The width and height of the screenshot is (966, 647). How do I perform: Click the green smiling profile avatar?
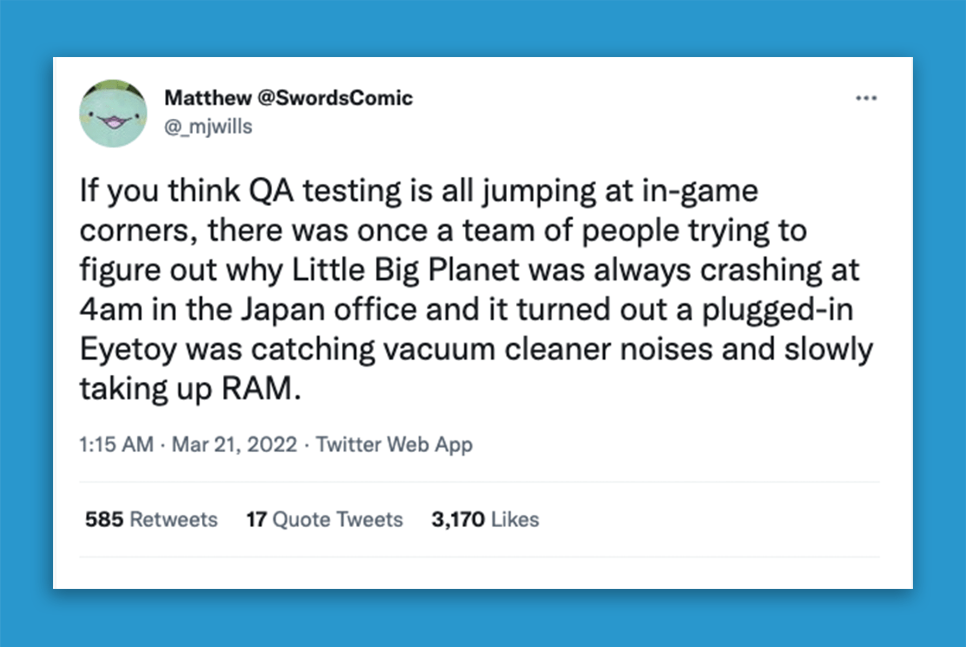pyautogui.click(x=113, y=113)
